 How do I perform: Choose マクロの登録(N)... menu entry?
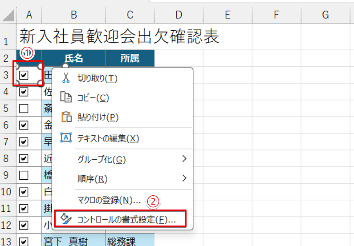(x=122, y=200)
